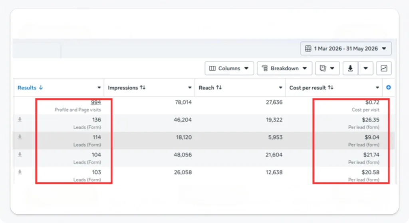Select the $26.35 per lead cell
Image resolution: width=409 pixels, height=223 pixels.
pos(371,120)
